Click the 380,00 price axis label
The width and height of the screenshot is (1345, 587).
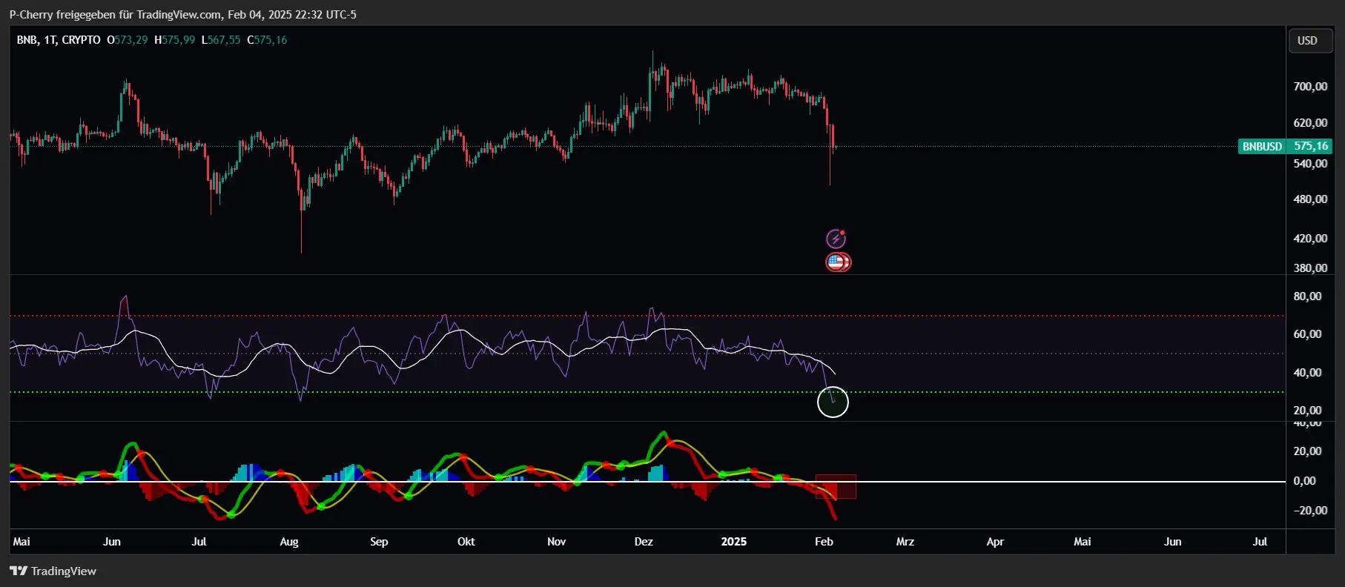pos(1310,268)
